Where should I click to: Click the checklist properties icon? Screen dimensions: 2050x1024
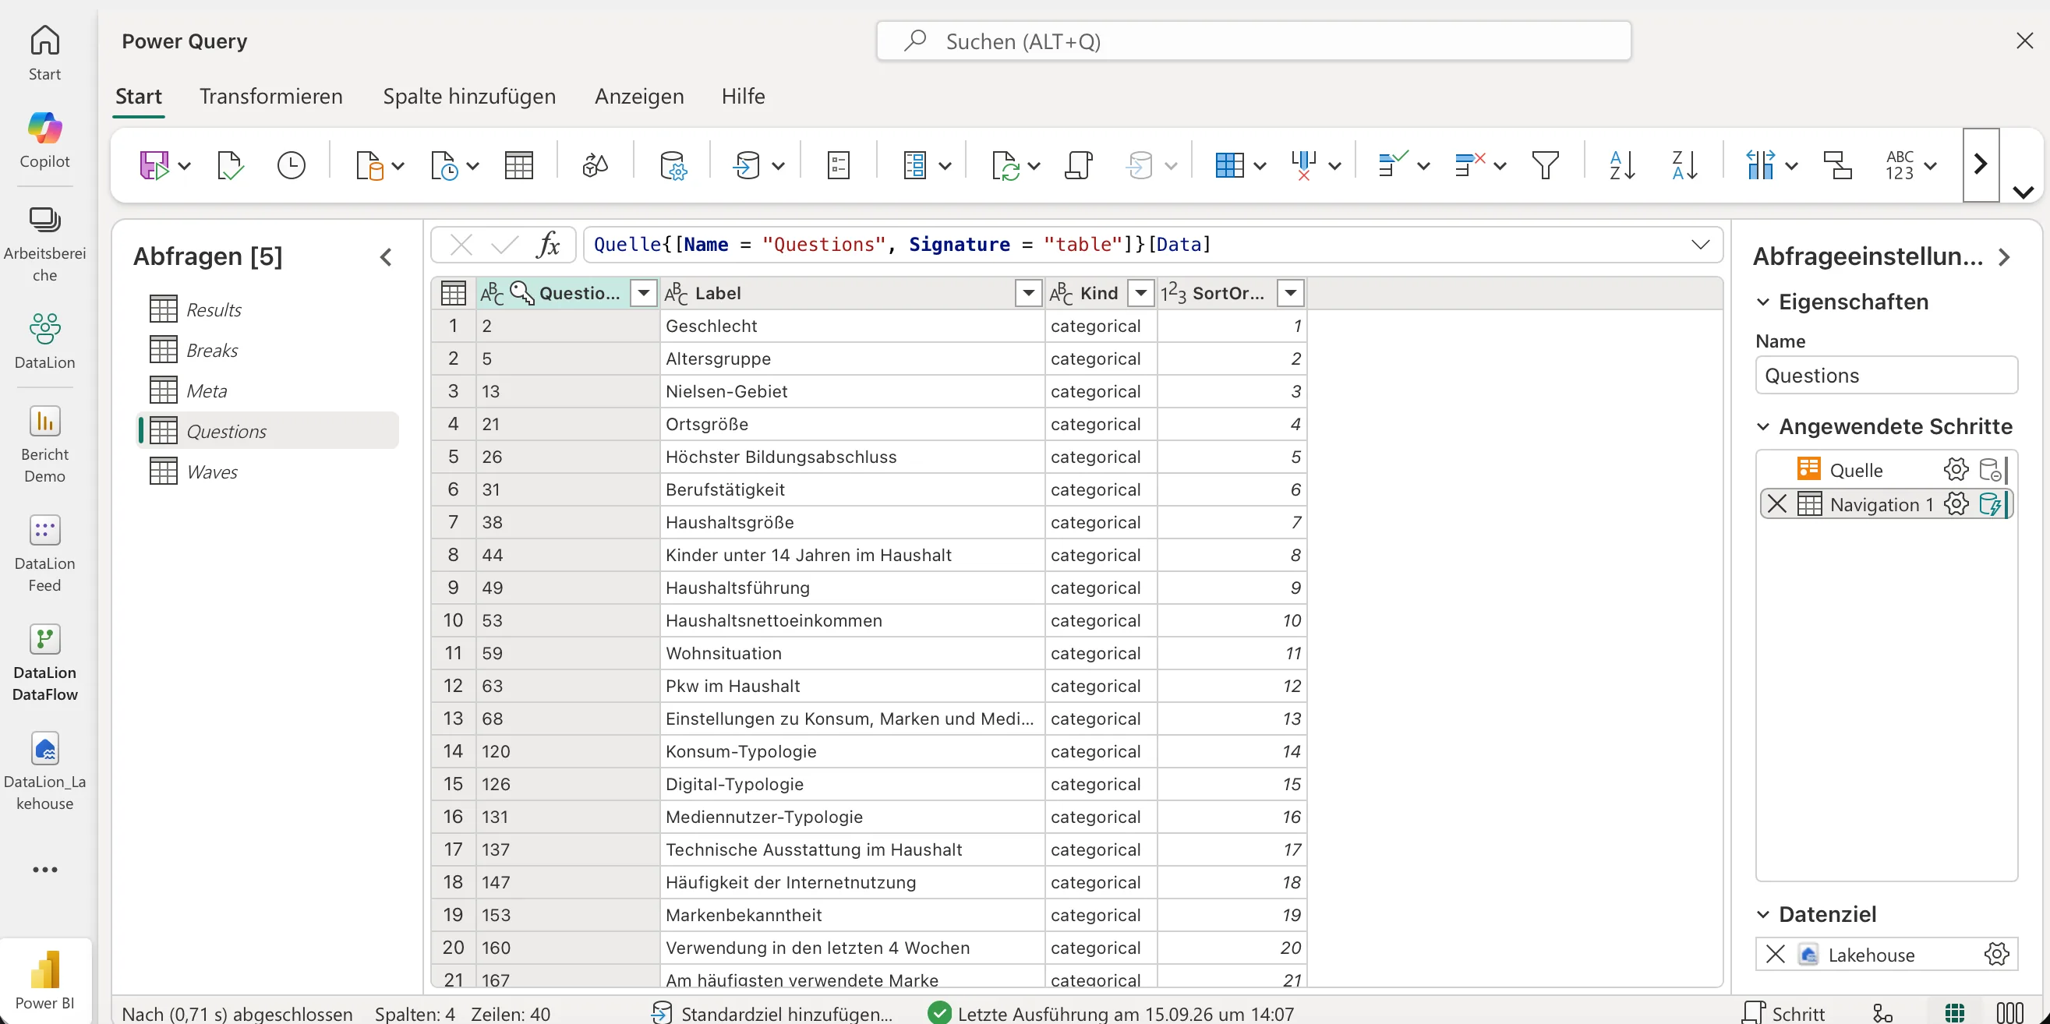tap(839, 165)
